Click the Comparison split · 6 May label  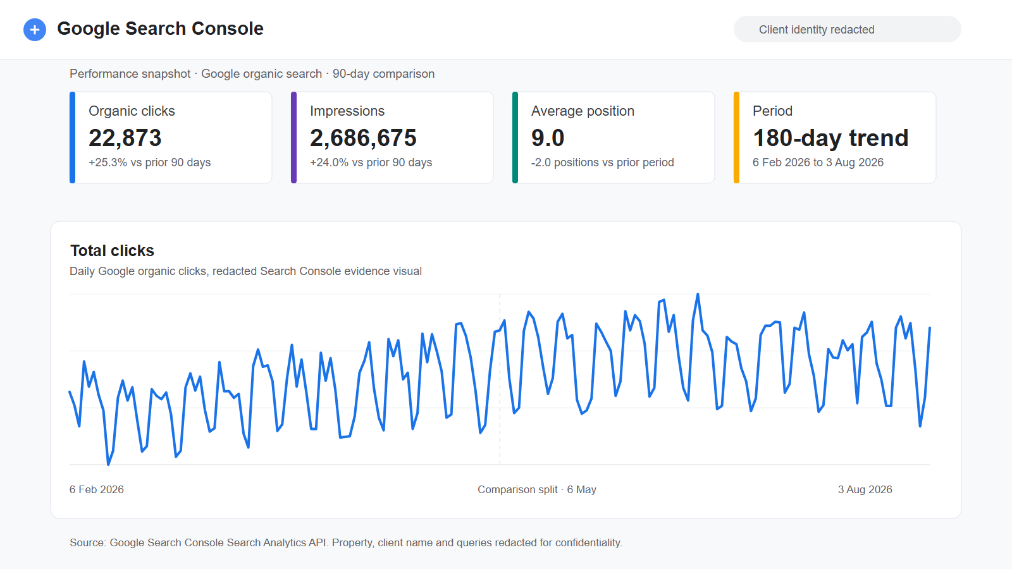pos(537,489)
